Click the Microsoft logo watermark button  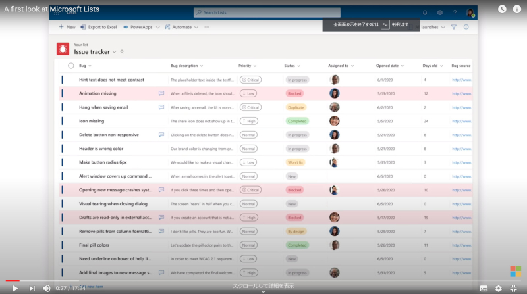(x=515, y=271)
